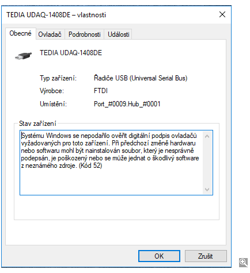Screen dimensions: 250x273
Task: Switch to the Ovladač tab
Action: click(50, 34)
